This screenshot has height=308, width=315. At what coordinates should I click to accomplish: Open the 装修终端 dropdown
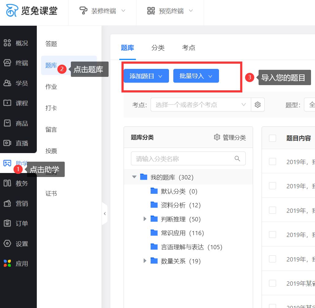pos(102,11)
